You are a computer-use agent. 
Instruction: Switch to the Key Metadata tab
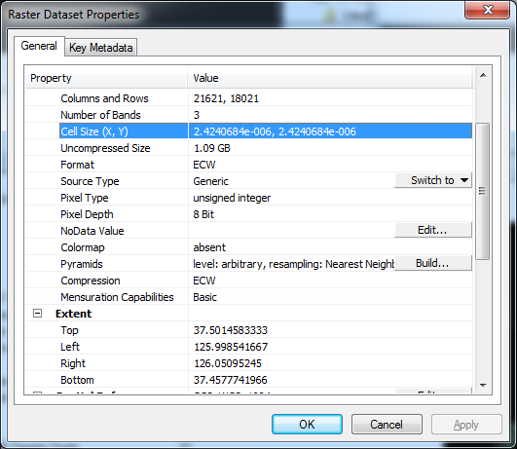[100, 48]
